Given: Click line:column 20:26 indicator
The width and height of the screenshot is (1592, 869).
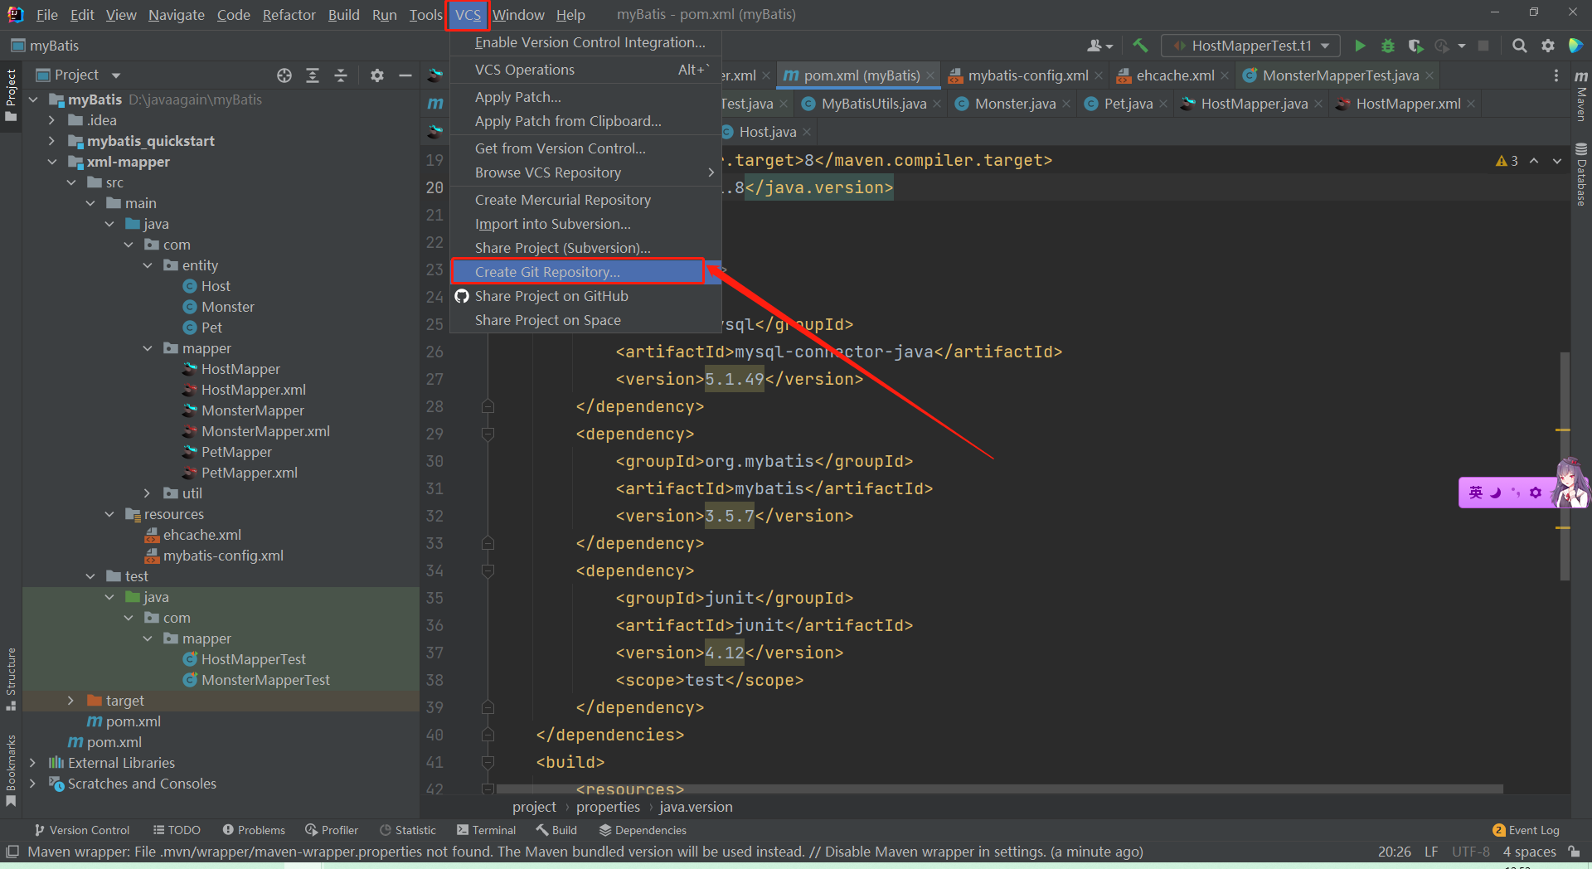Looking at the screenshot, I should (x=1395, y=852).
